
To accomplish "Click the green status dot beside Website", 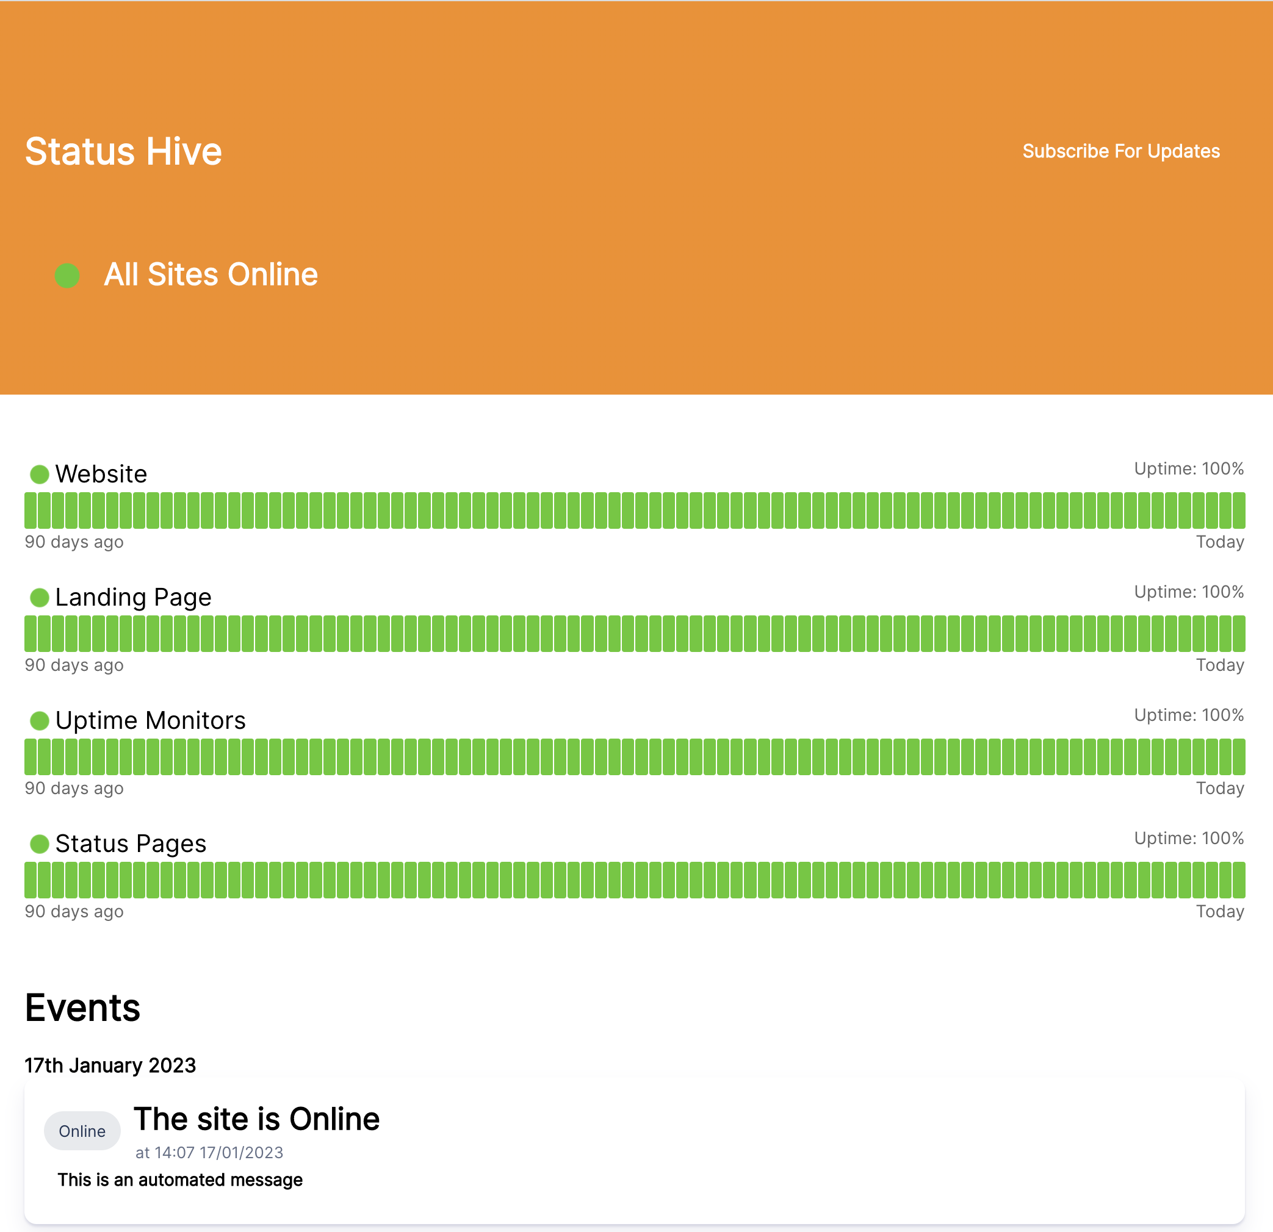I will [39, 475].
